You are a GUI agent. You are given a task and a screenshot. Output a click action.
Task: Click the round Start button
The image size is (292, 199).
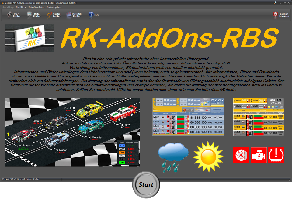pyautogui.click(x=146, y=185)
